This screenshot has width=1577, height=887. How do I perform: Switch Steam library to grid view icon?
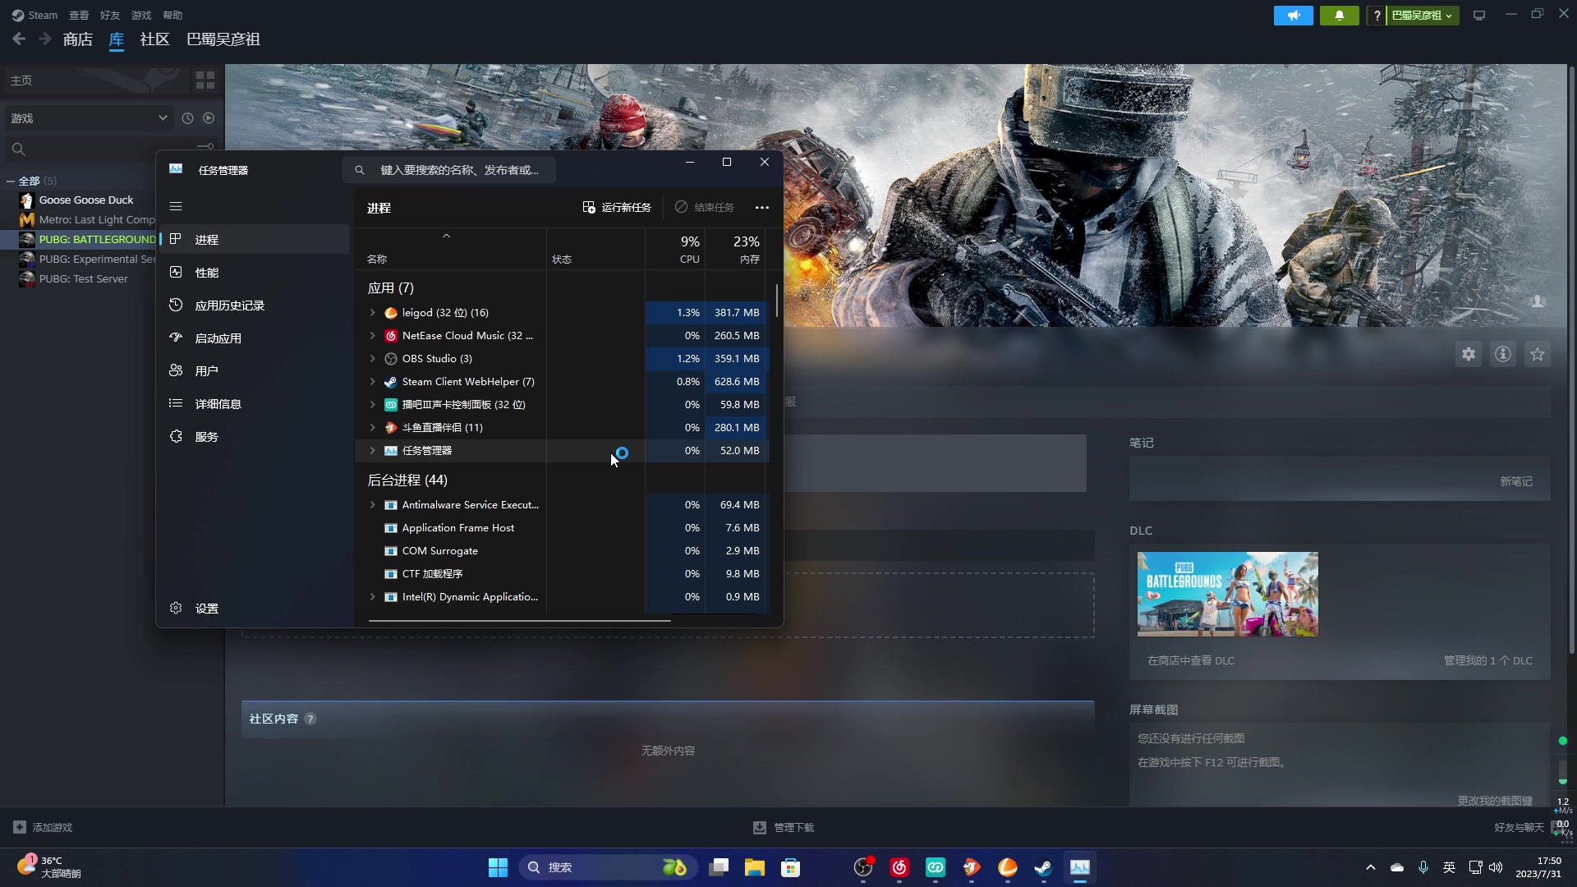205,80
